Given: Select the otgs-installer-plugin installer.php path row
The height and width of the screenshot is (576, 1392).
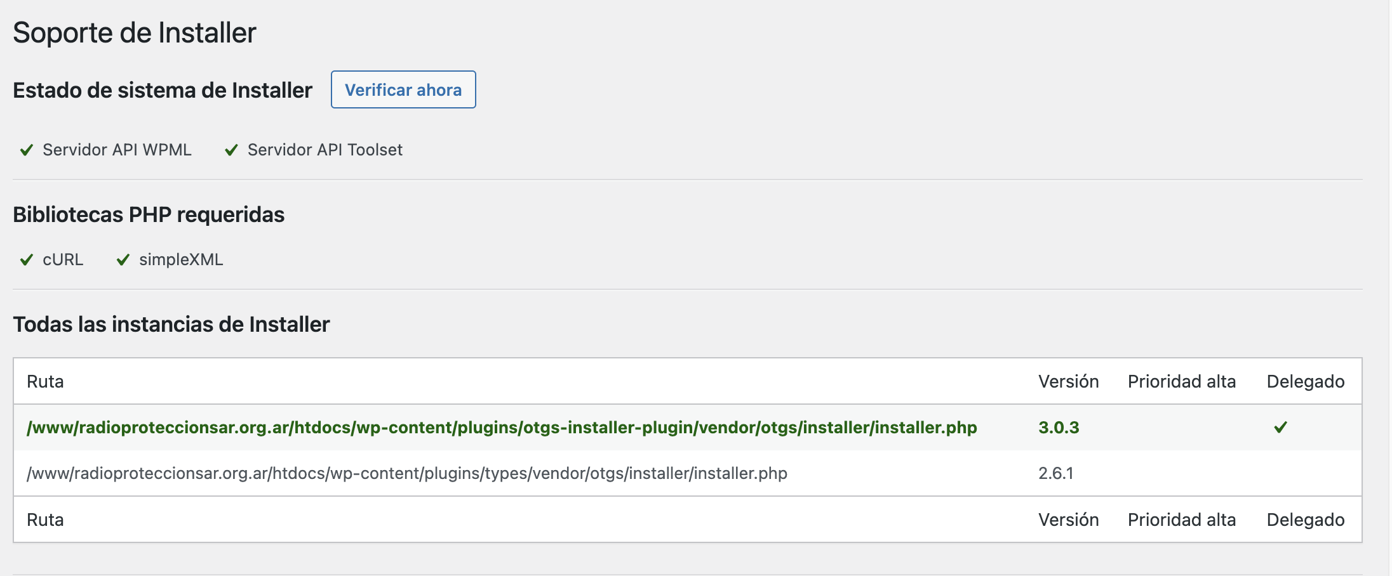Looking at the screenshot, I should 688,428.
